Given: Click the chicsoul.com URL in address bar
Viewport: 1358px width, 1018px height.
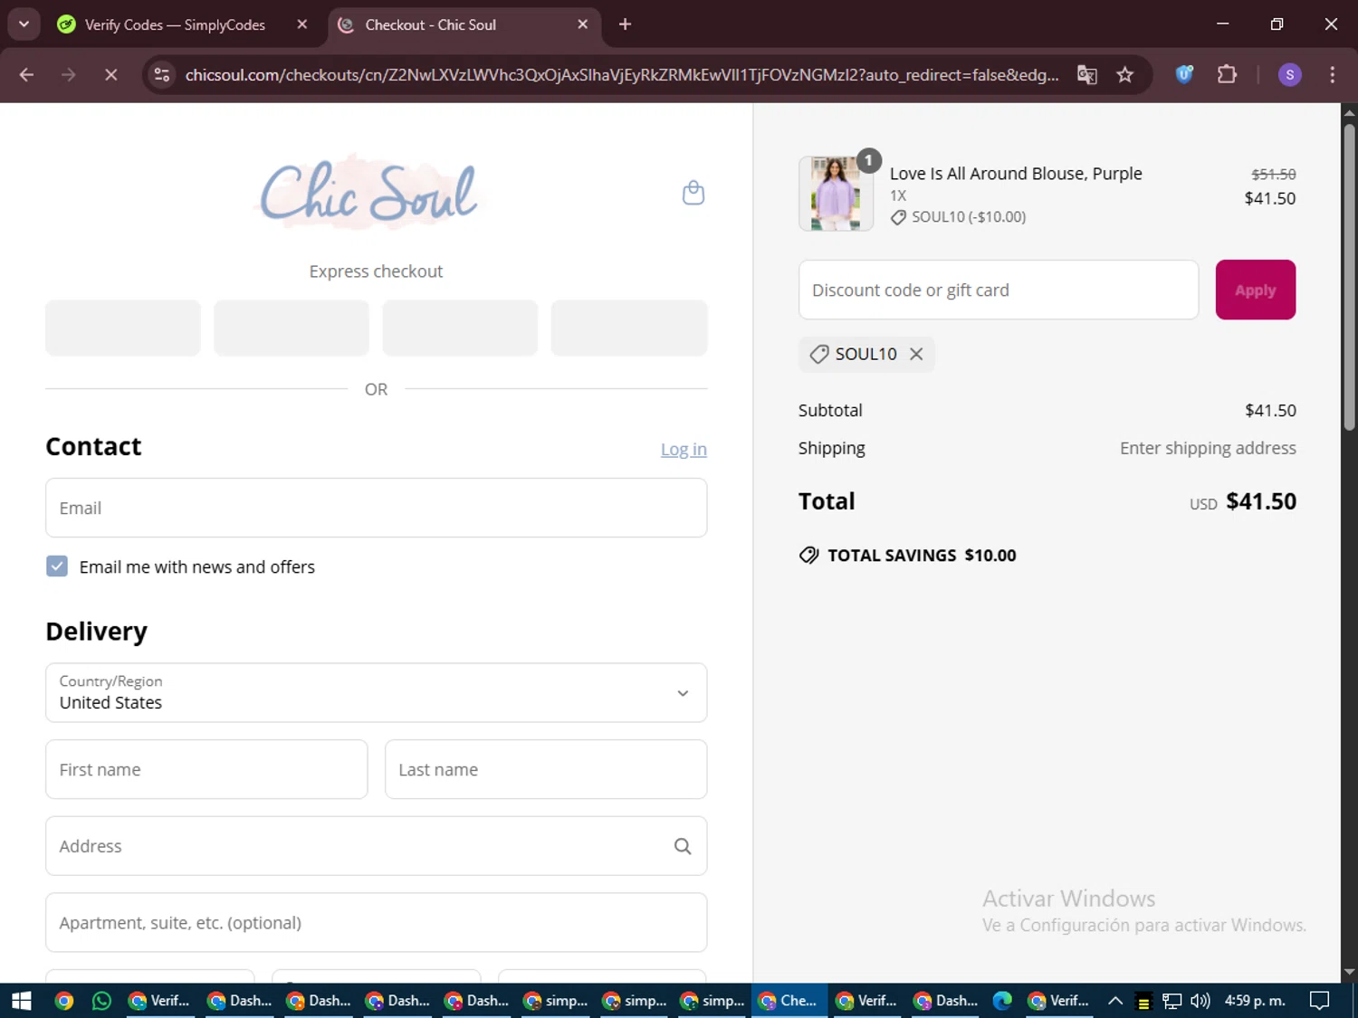Looking at the screenshot, I should pos(621,75).
